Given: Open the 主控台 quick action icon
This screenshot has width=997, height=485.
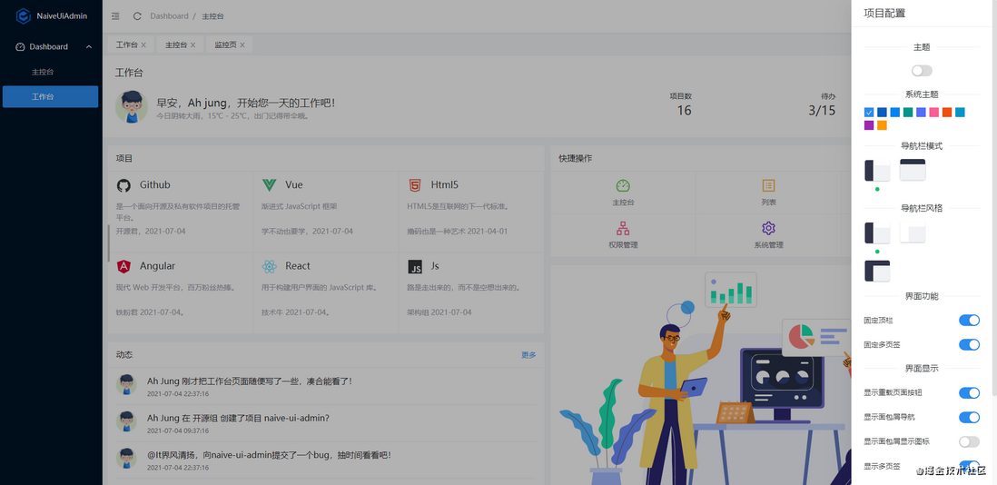Looking at the screenshot, I should click(x=623, y=185).
